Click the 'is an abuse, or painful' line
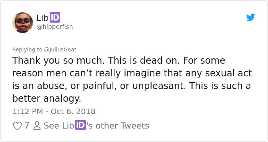This screenshot has width=268, height=142. click(x=132, y=86)
